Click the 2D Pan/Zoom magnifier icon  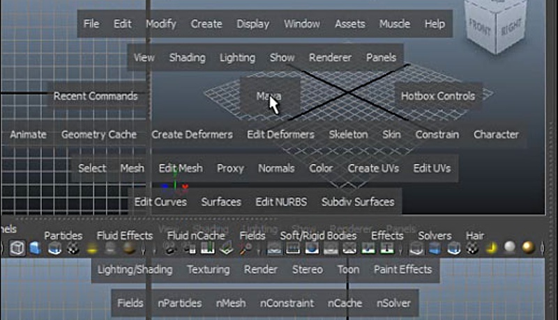coord(246,248)
